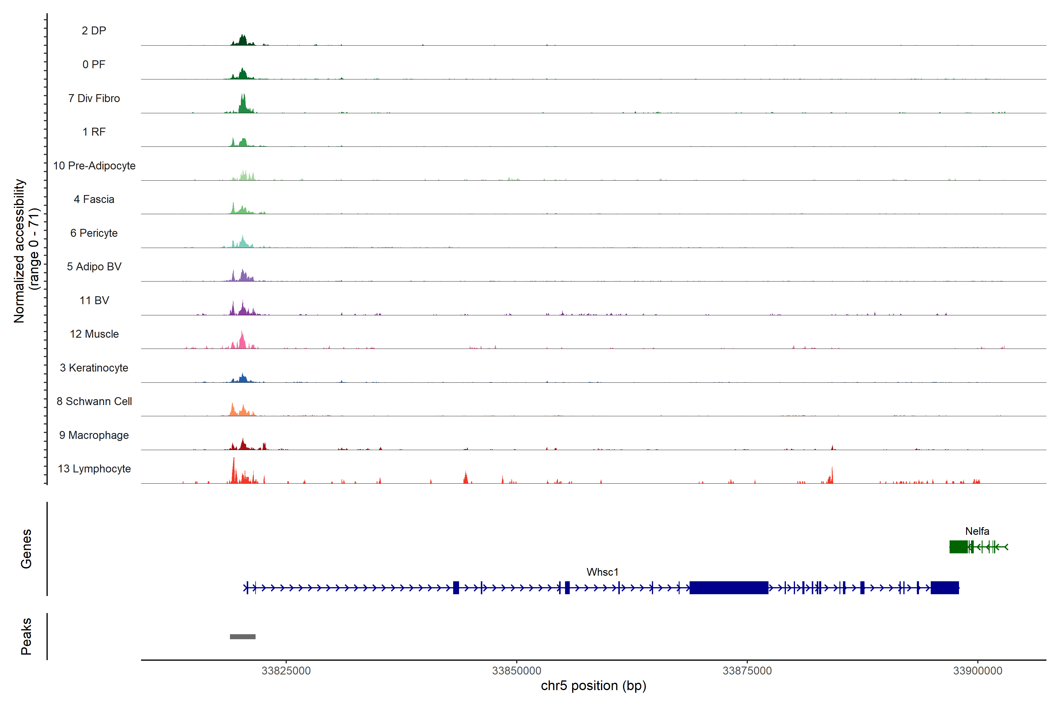
Task: Click the 6 Pericyte teal peak
Action: pyautogui.click(x=242, y=242)
